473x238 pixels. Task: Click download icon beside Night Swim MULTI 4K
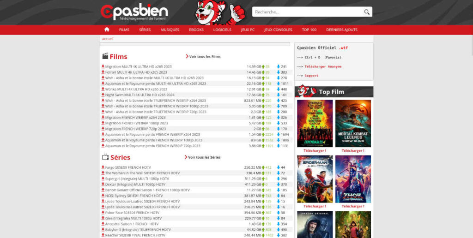click(103, 95)
